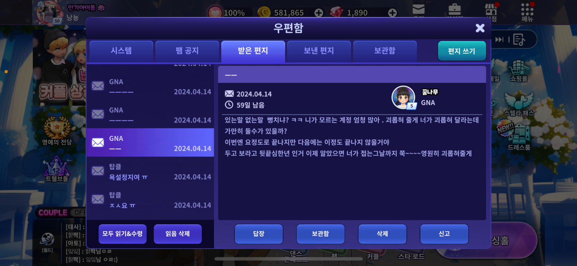
Task: Click the 편지 쓰기 button
Action: 462,51
